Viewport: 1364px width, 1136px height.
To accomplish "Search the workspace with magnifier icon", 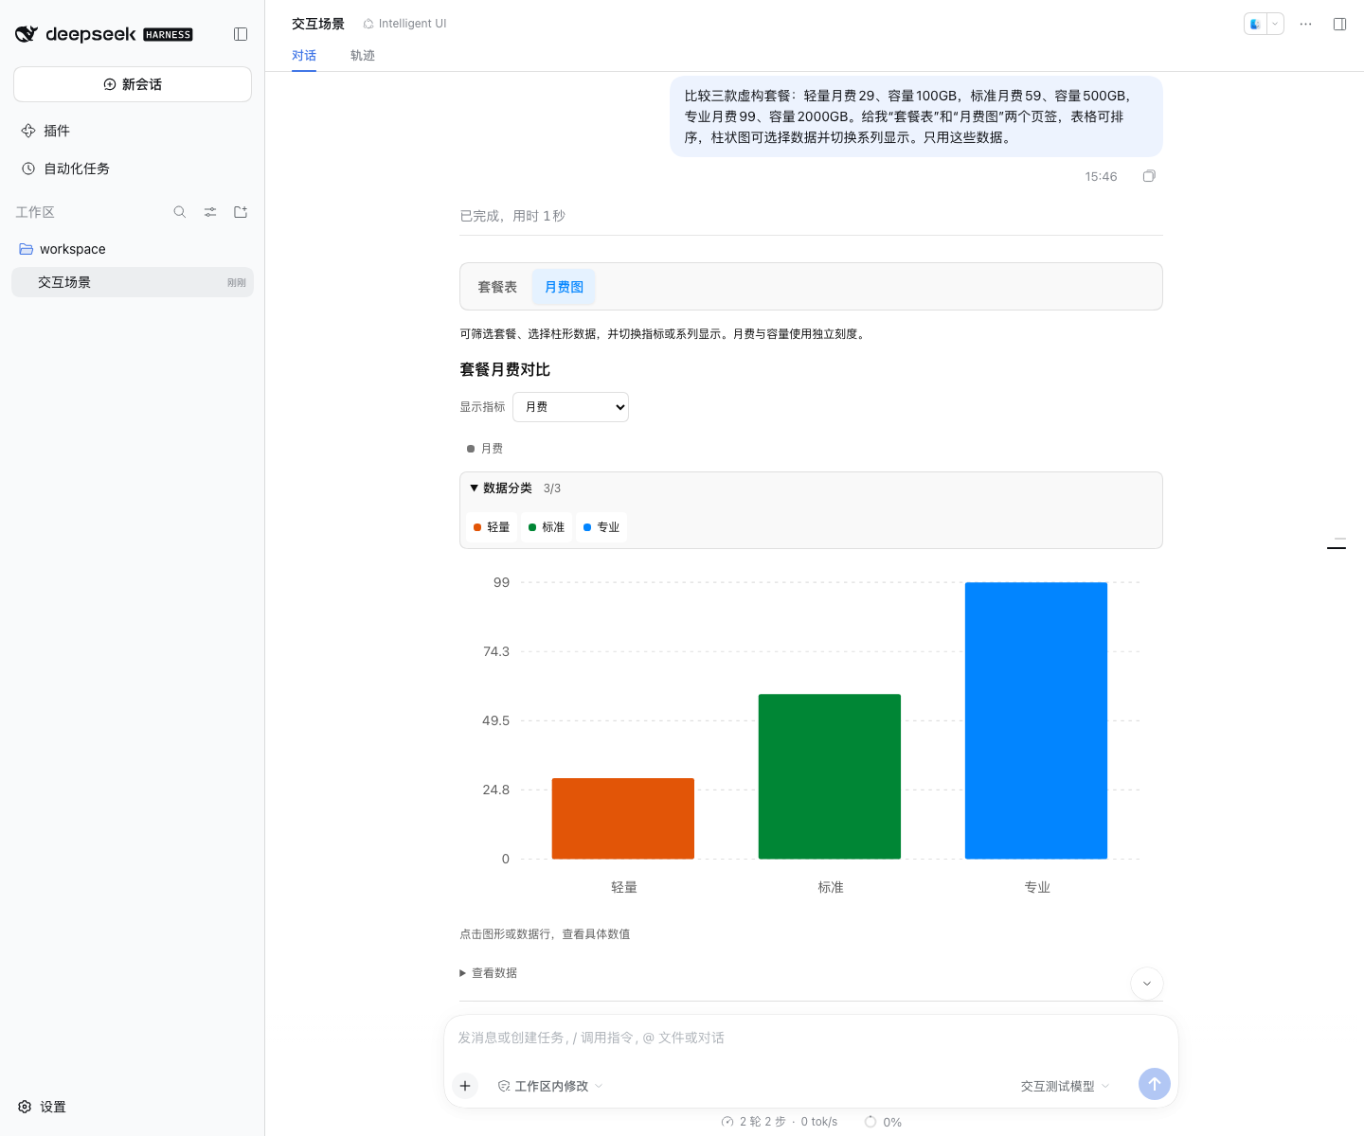I will click(x=180, y=212).
